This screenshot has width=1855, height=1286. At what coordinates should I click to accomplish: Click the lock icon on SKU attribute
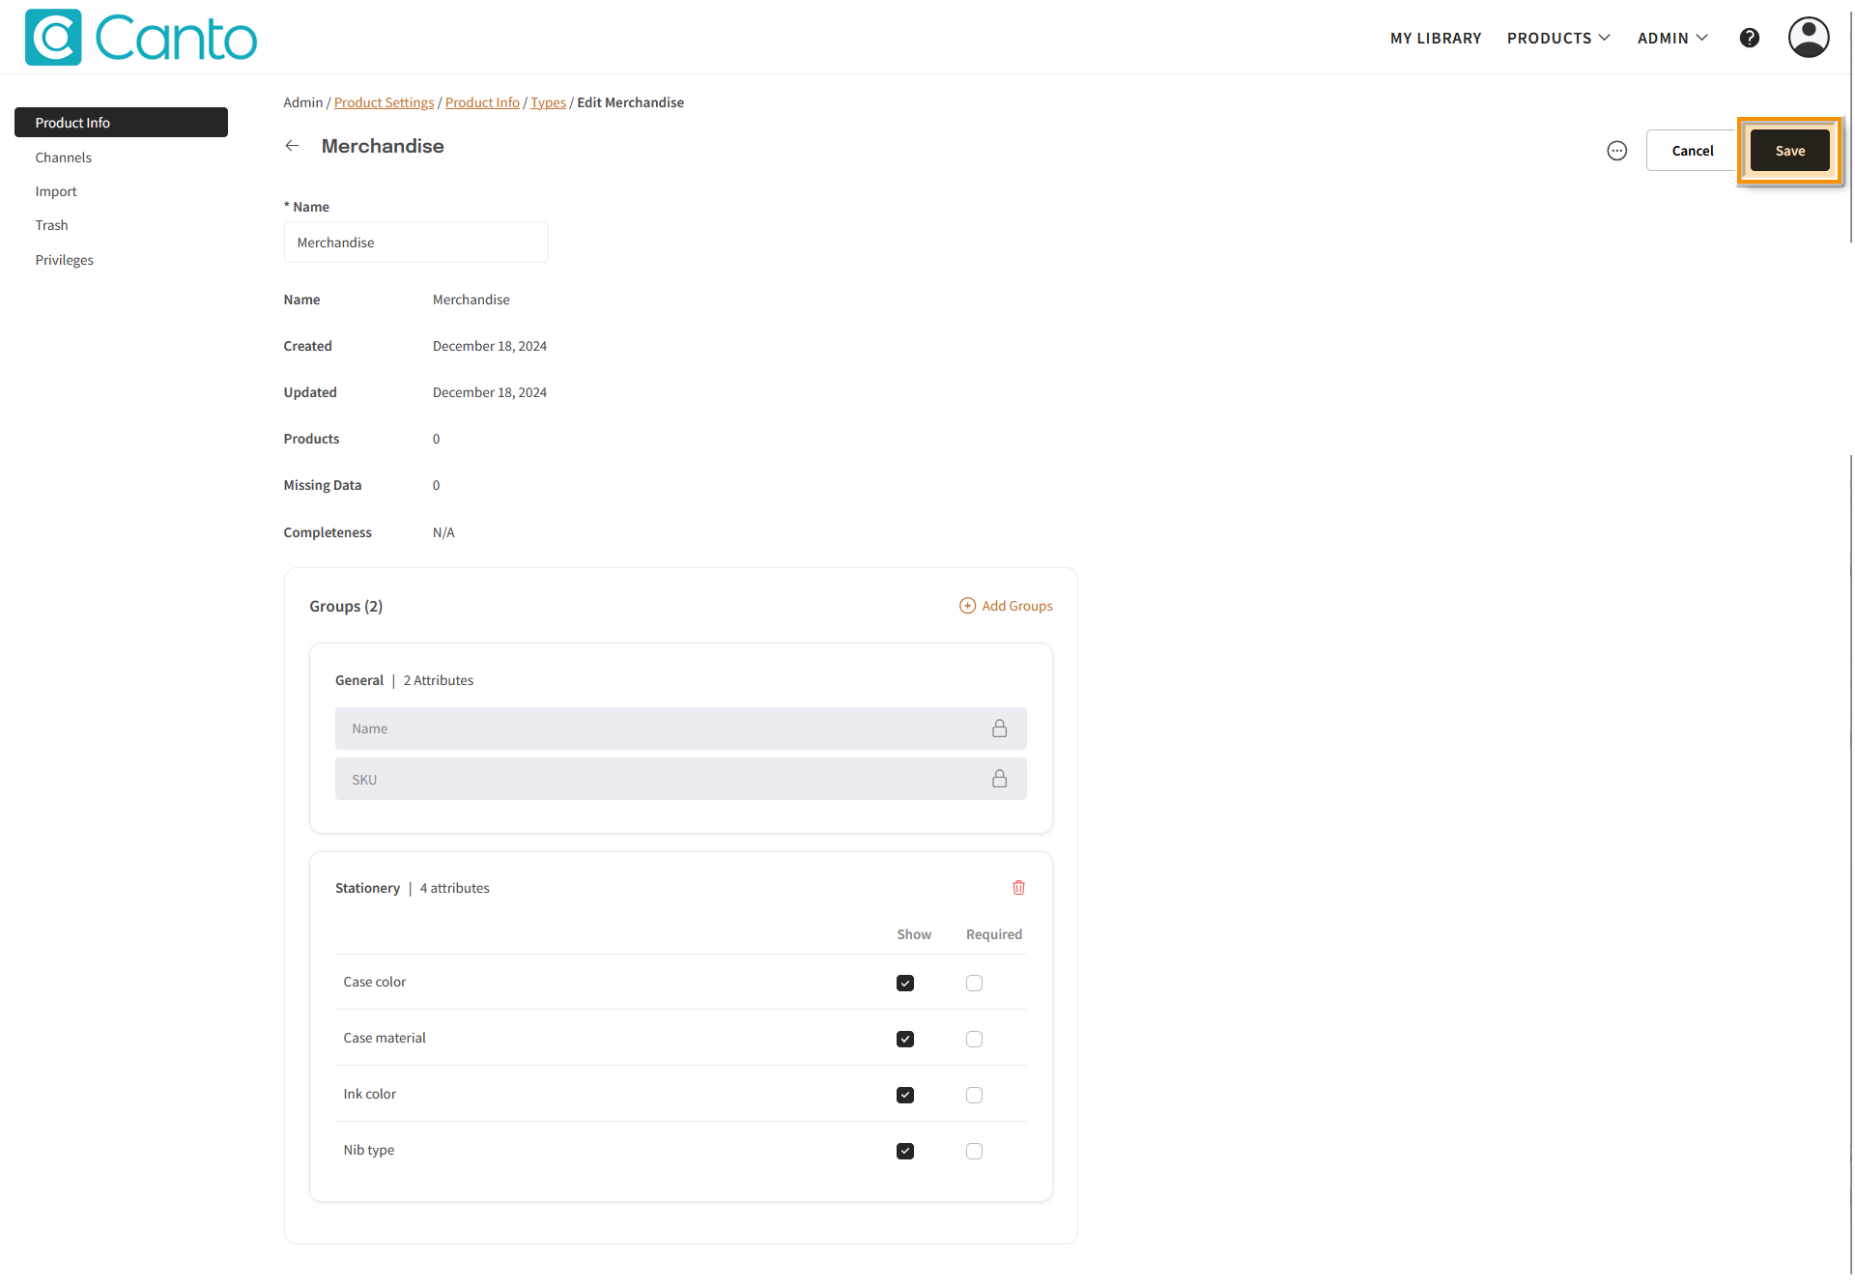tap(999, 779)
